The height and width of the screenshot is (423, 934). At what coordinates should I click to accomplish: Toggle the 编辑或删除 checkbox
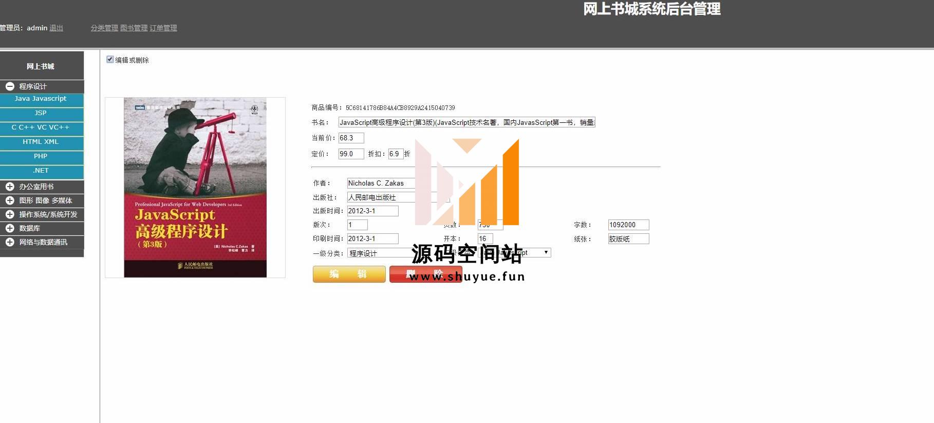[x=110, y=60]
